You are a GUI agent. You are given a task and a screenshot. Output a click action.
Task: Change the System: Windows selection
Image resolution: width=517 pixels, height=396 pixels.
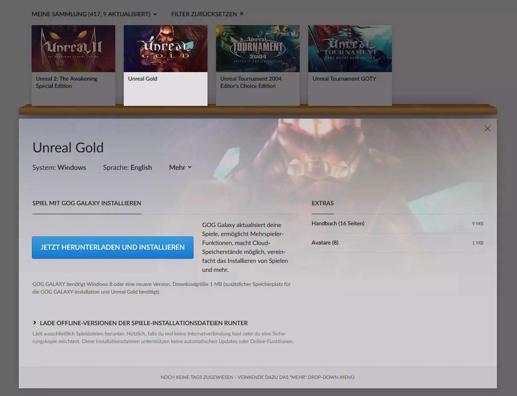59,167
